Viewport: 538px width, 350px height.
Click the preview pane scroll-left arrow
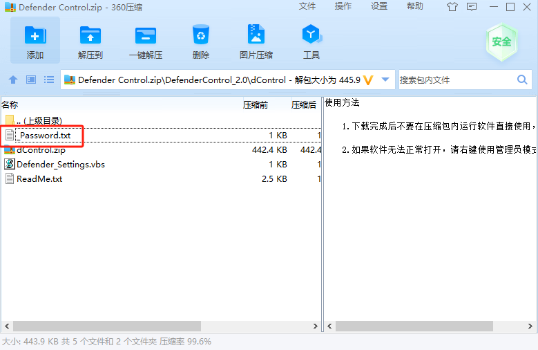pyautogui.click(x=329, y=326)
